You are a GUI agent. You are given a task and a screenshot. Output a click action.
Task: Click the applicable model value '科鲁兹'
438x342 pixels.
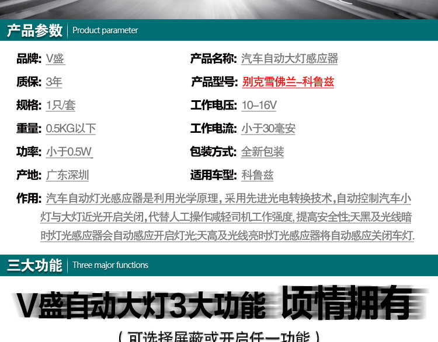258,175
